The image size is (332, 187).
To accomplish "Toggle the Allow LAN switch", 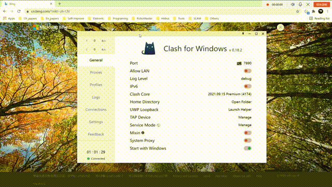I will (247, 71).
